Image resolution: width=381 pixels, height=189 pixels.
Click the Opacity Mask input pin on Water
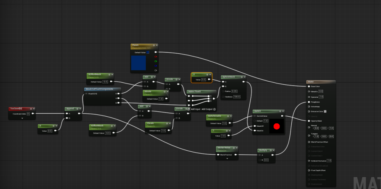[x=309, y=121]
